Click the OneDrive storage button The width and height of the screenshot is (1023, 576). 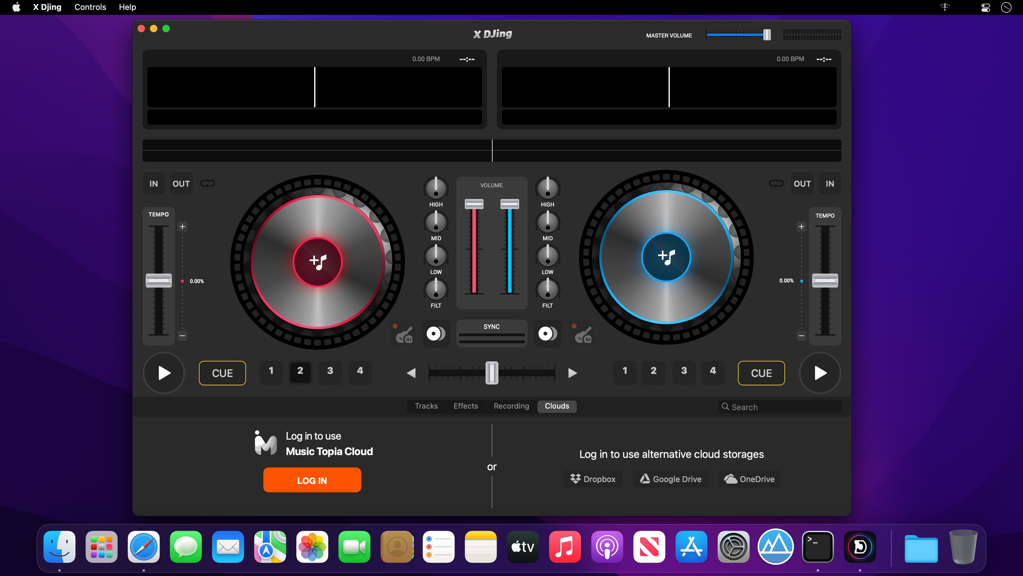tap(749, 479)
